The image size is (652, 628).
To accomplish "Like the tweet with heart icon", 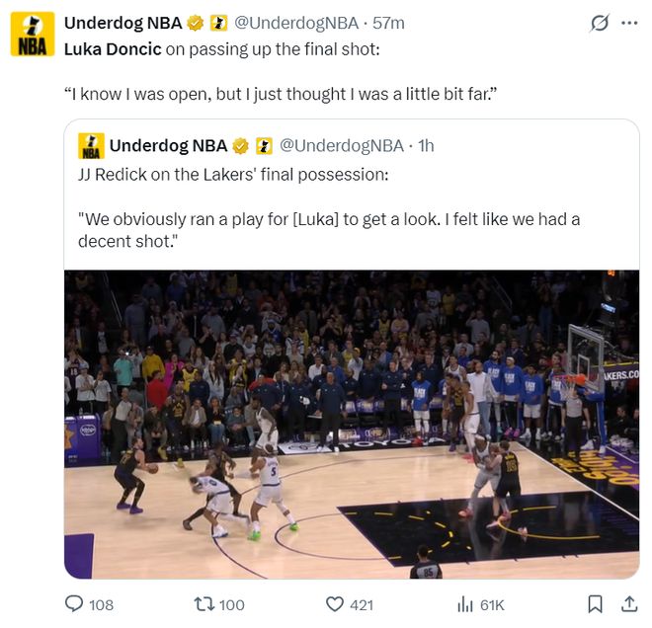I will point(336,604).
